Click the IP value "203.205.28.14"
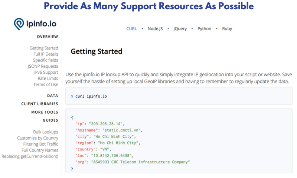The image size is (297, 178). [106, 124]
